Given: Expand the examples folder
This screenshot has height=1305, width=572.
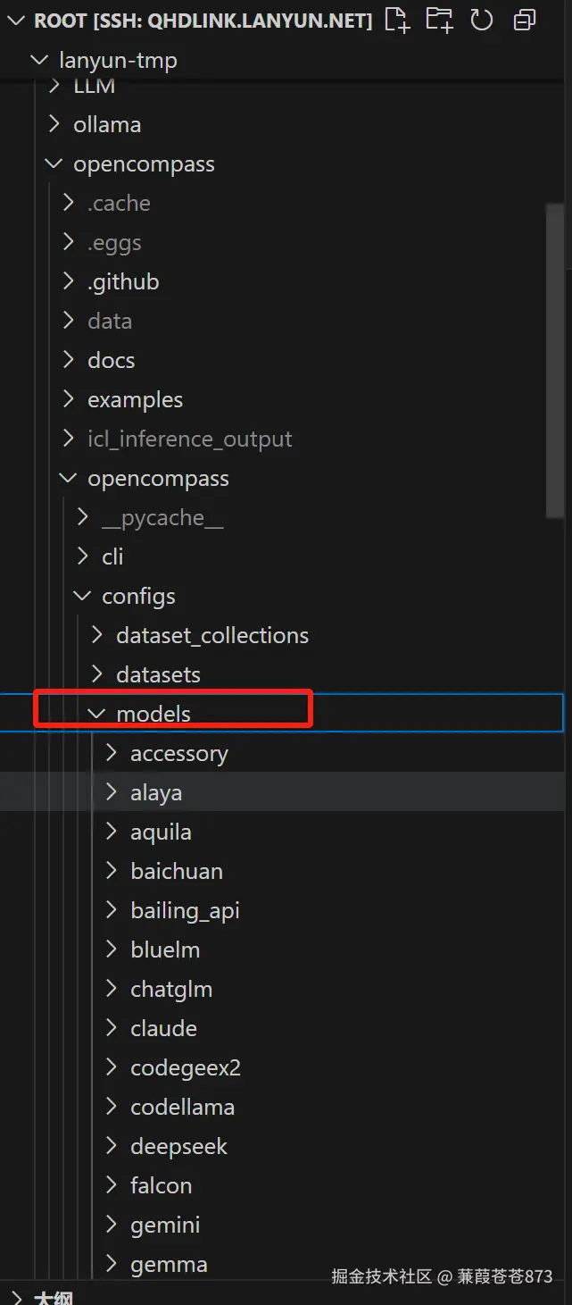Looking at the screenshot, I should click(x=135, y=399).
